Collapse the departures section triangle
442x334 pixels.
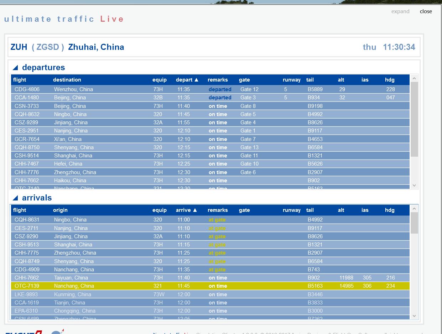[15, 68]
